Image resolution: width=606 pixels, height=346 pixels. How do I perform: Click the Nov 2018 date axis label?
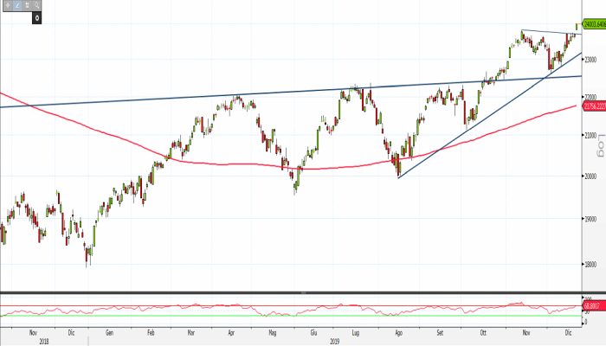[x=33, y=332]
